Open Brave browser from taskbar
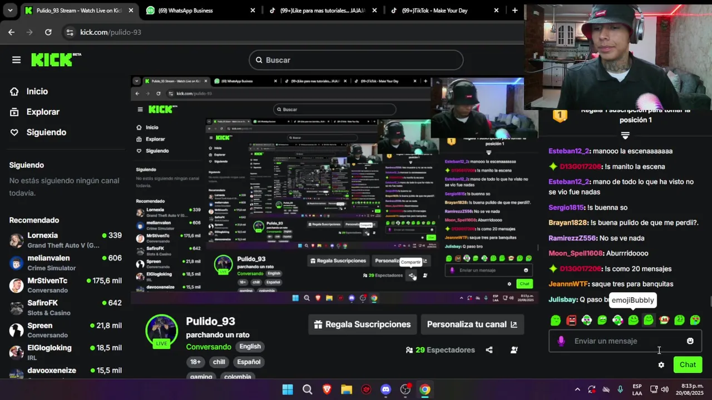Screen dimensions: 712x400 coord(327,389)
